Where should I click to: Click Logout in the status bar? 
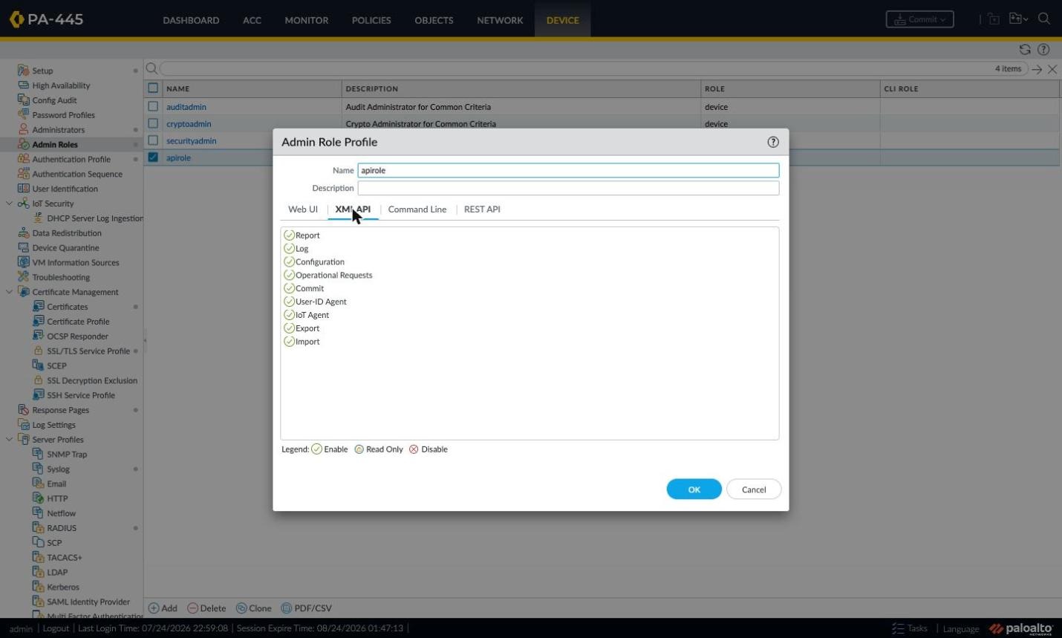56,628
